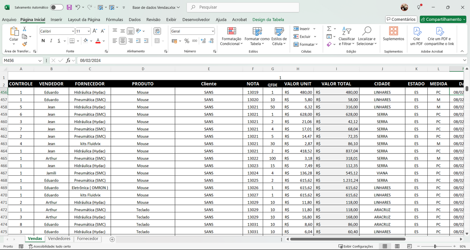This screenshot has height=250, width=470.
Task: Open the Comentários pane
Action: click(401, 19)
